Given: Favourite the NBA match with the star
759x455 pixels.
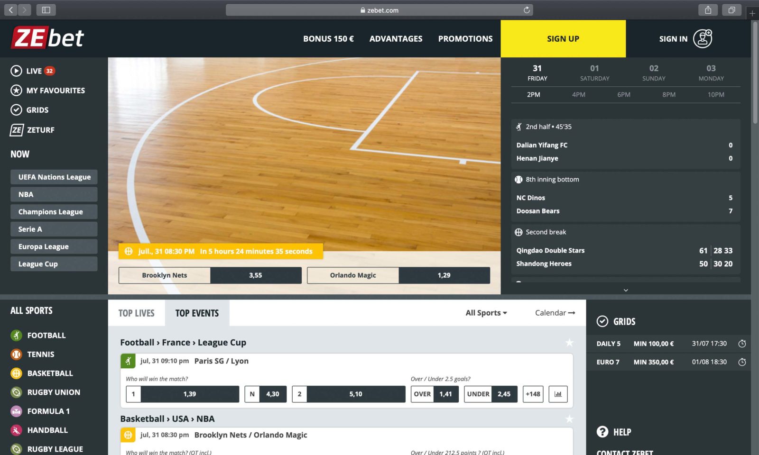Looking at the screenshot, I should (x=569, y=419).
